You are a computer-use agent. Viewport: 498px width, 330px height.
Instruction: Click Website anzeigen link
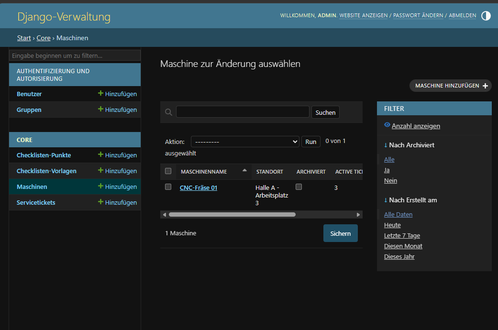coord(364,15)
